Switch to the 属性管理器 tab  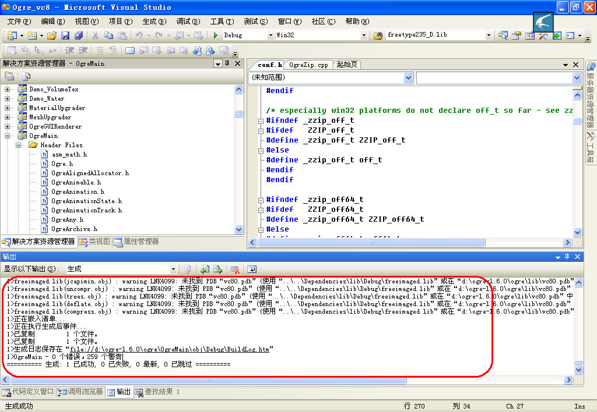(x=136, y=241)
